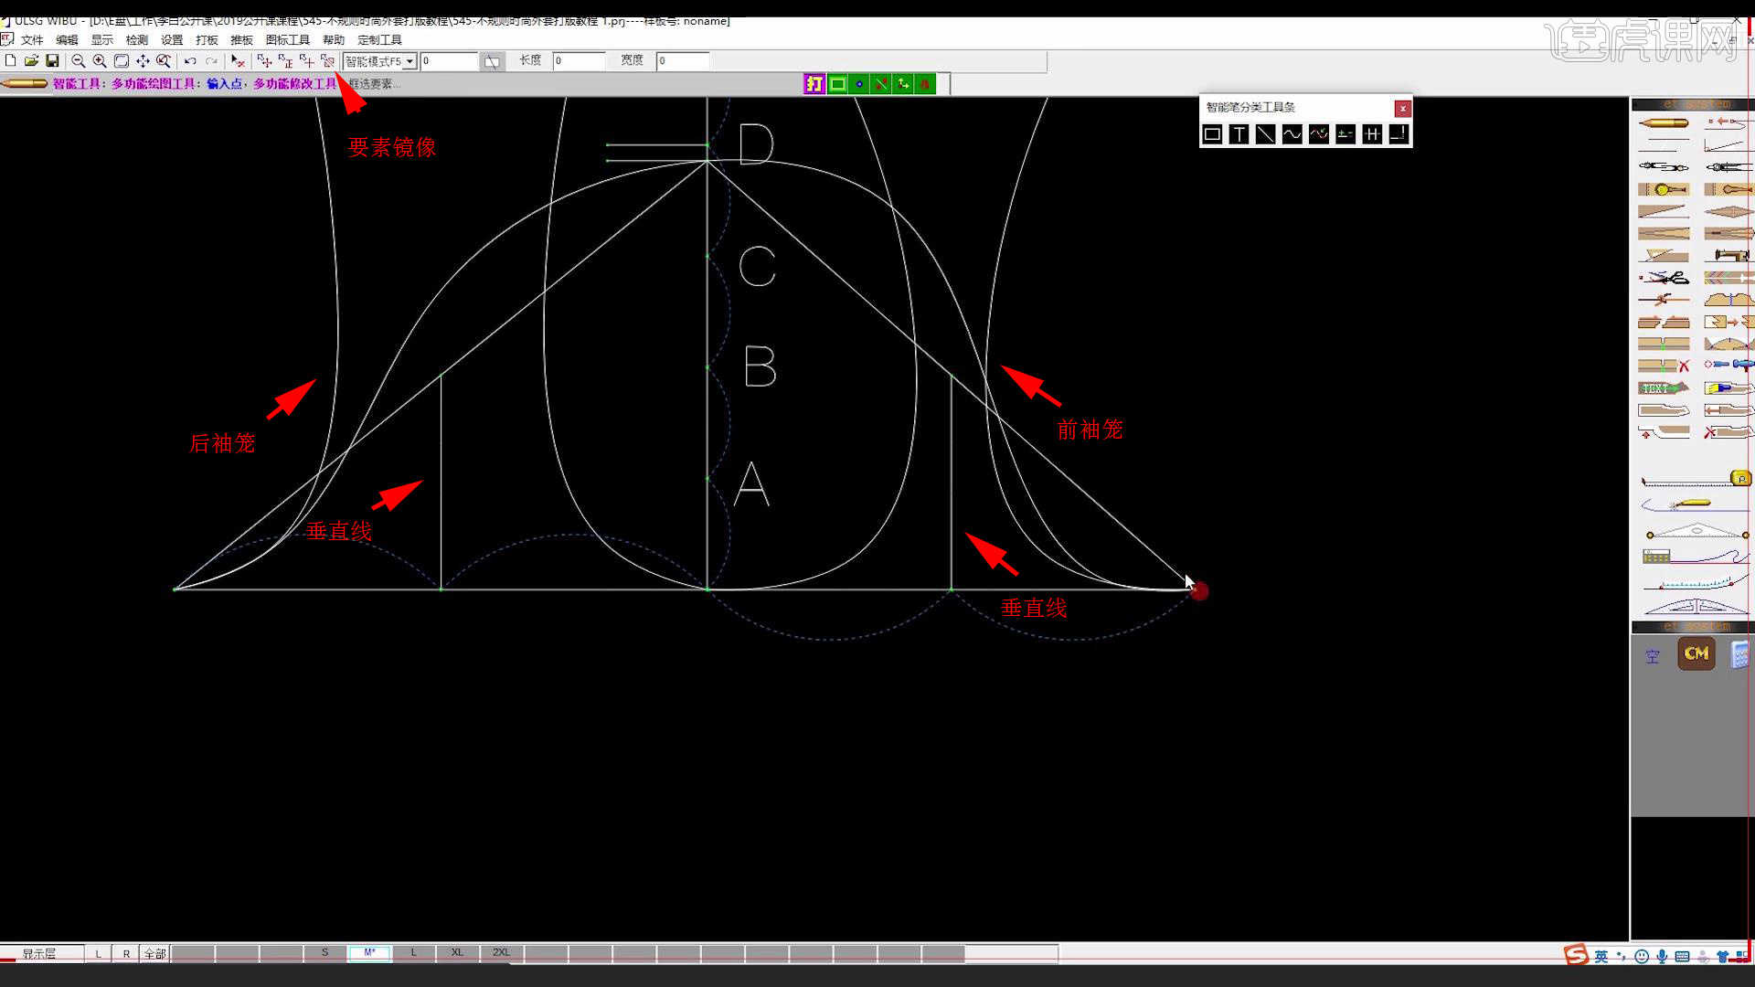The width and height of the screenshot is (1755, 987).
Task: Select the T-shape tool in smart pen toolbar
Action: pyautogui.click(x=1239, y=134)
